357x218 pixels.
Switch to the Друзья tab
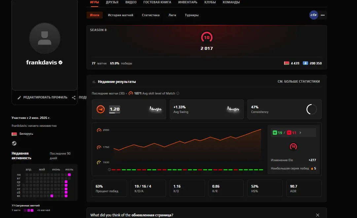pos(112,2)
